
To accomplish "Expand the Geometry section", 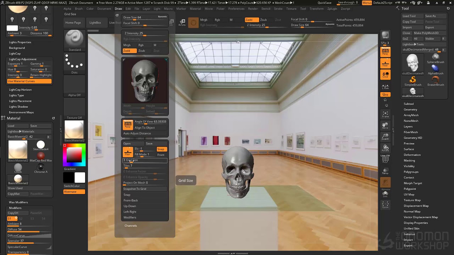I will pos(410,109).
